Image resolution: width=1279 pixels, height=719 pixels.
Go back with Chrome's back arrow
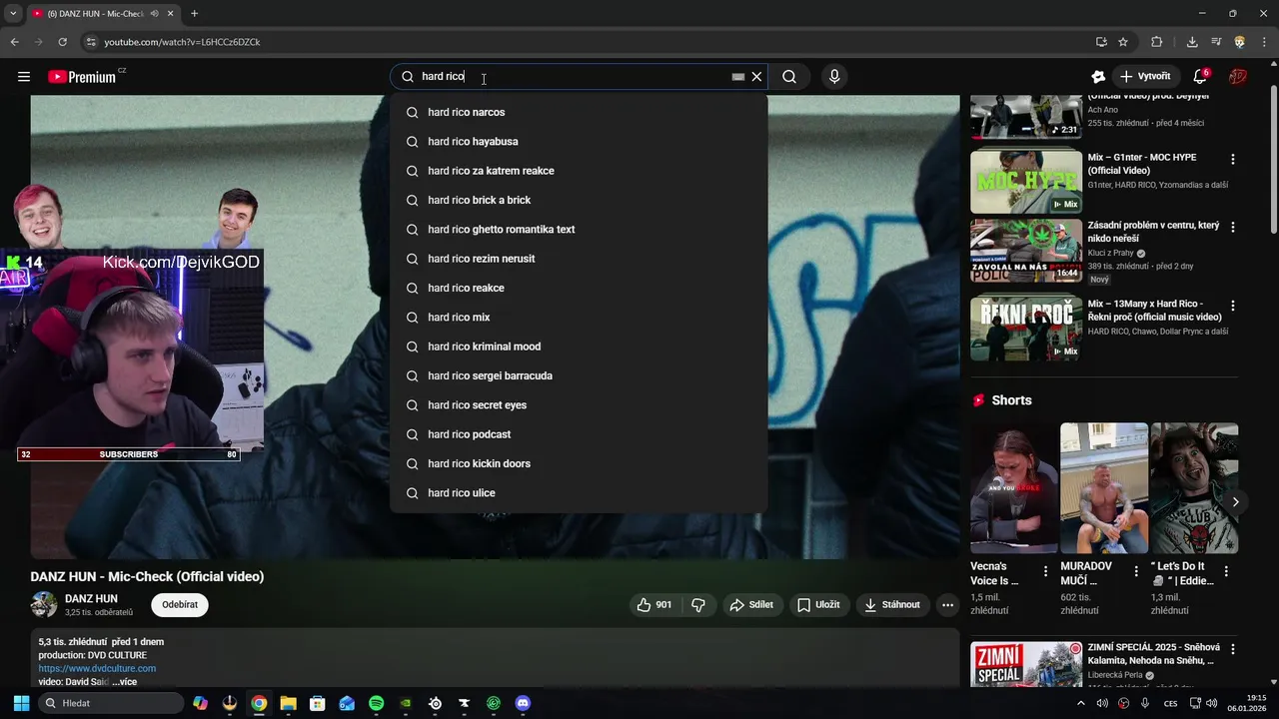14,42
